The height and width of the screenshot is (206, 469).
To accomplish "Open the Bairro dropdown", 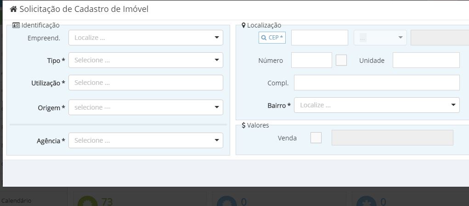I will pyautogui.click(x=376, y=105).
